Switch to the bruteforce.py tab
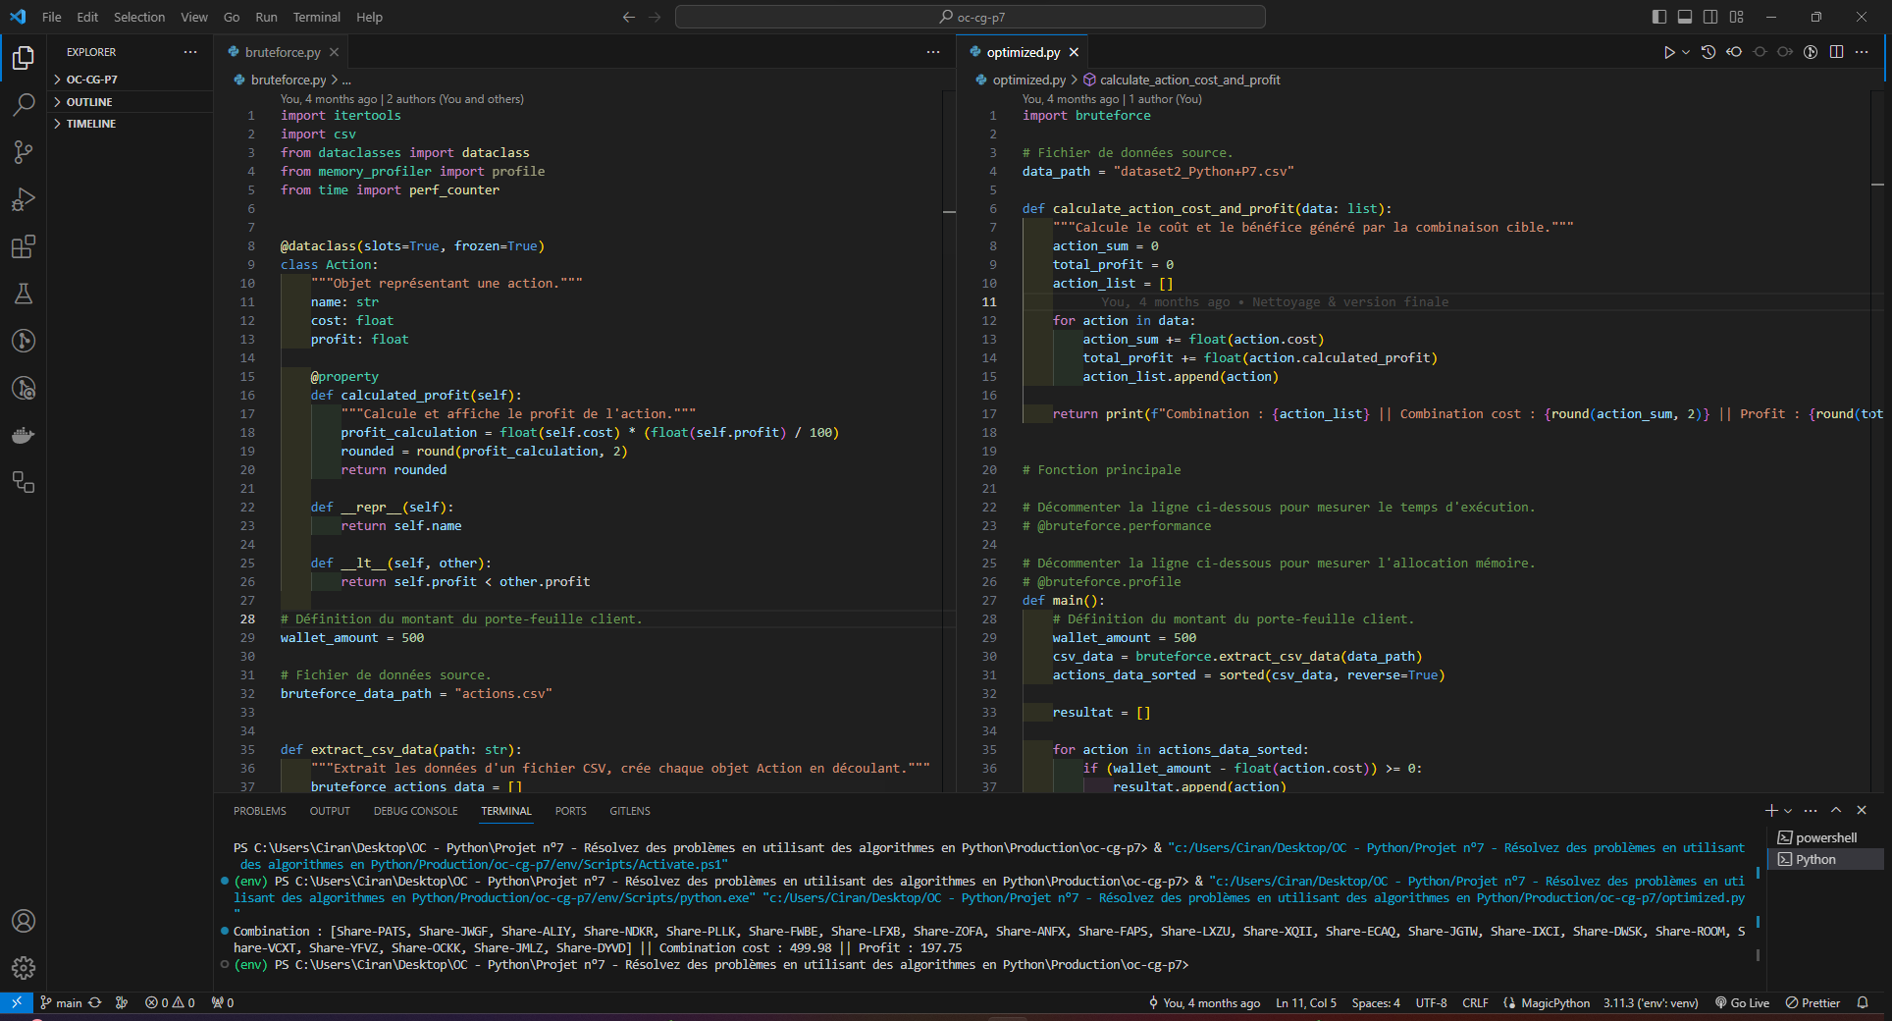This screenshot has height=1021, width=1892. (x=283, y=52)
